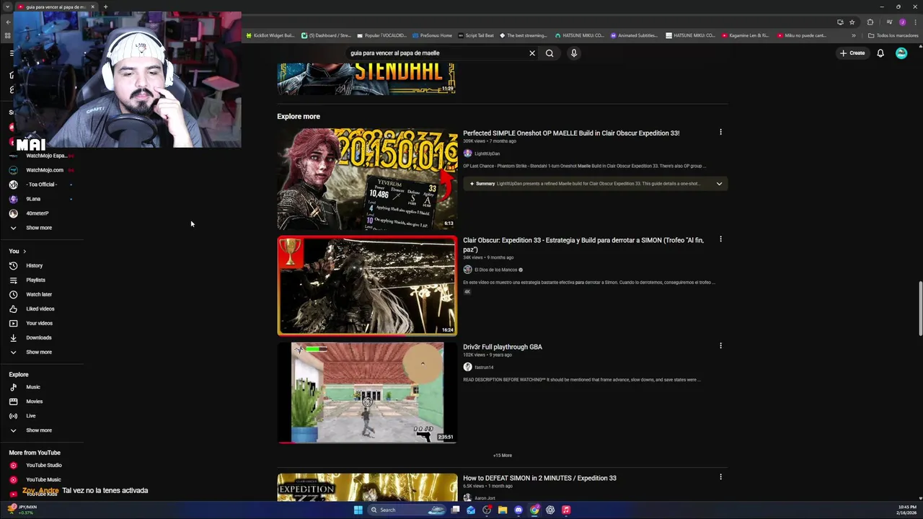Start voice search with the microphone icon

[x=574, y=53]
